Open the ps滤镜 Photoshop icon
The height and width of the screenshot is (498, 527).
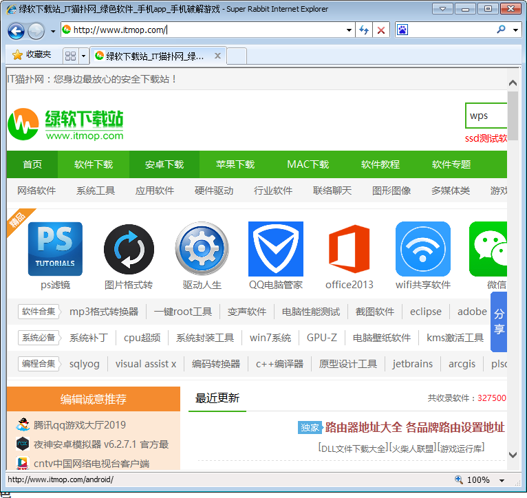point(55,249)
